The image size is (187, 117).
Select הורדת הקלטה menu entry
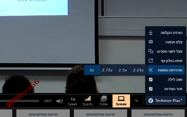point(166,32)
